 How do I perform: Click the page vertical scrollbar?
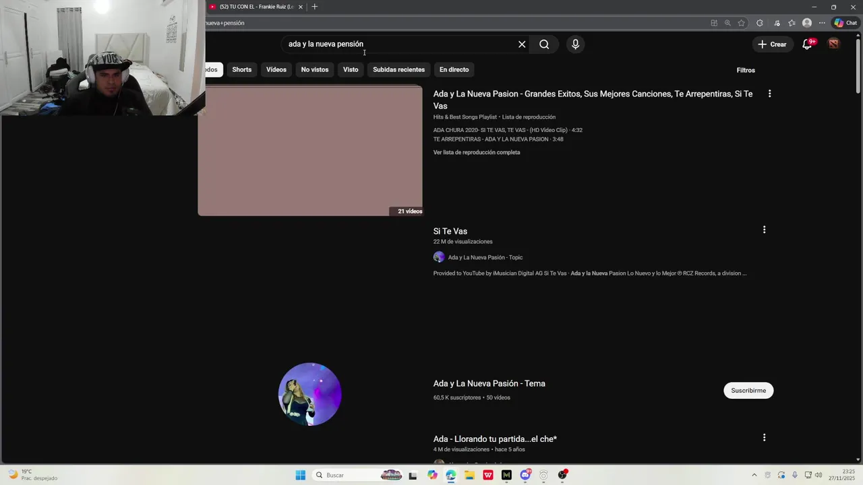858,67
